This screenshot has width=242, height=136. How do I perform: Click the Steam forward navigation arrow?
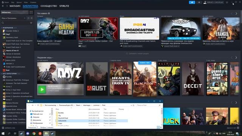(7, 6)
